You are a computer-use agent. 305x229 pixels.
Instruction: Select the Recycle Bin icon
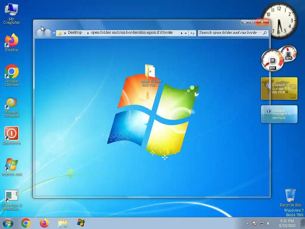(290, 198)
